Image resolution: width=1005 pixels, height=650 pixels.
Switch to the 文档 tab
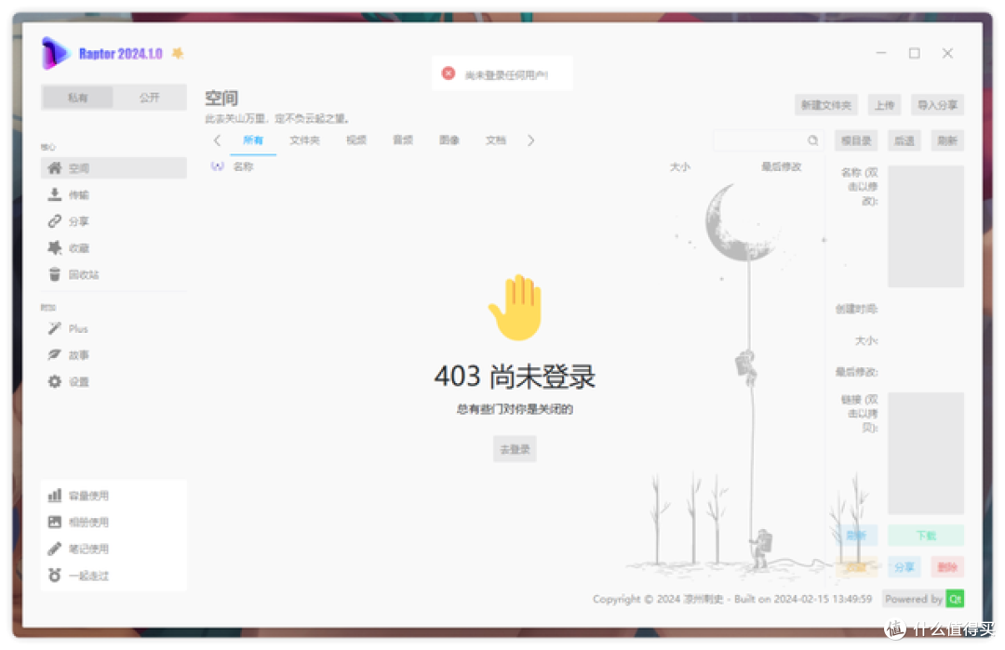point(495,140)
